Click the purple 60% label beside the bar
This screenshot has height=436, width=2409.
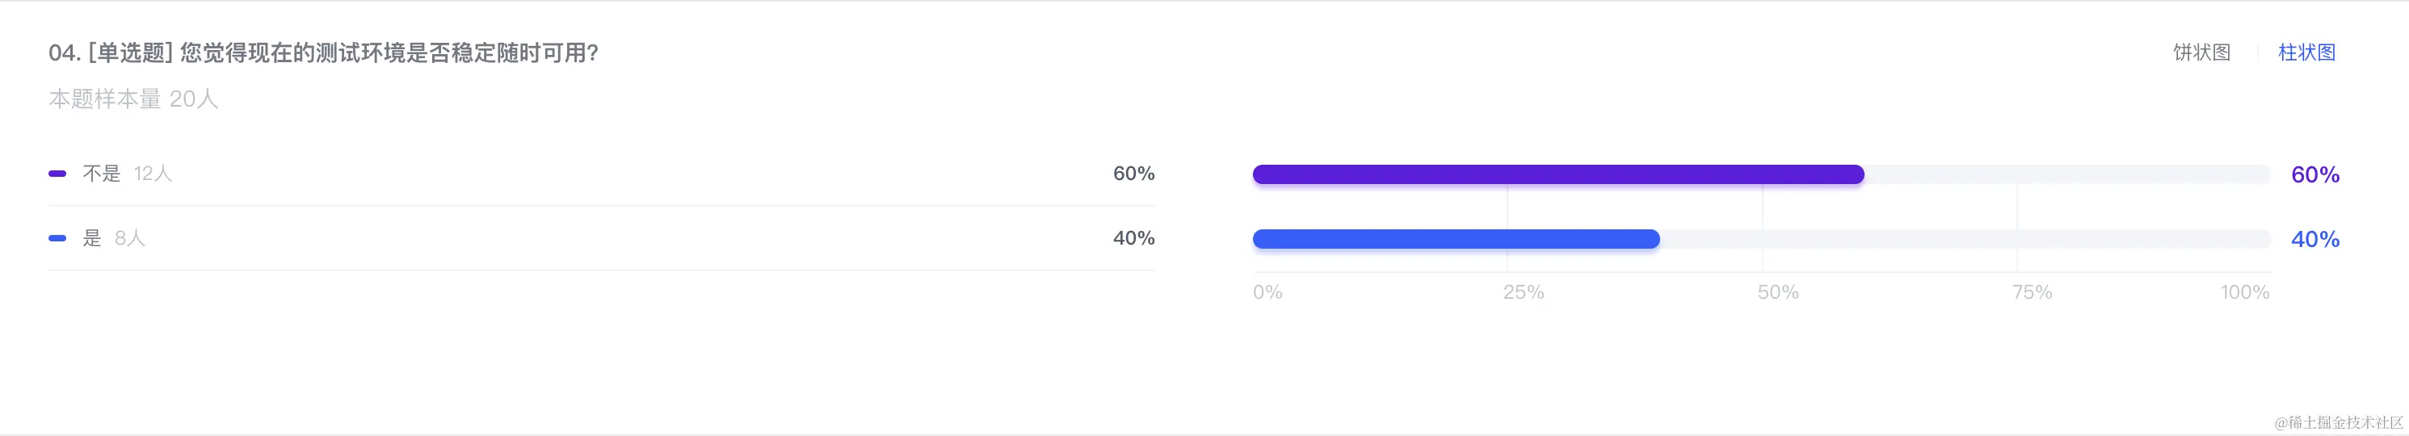click(x=2314, y=175)
